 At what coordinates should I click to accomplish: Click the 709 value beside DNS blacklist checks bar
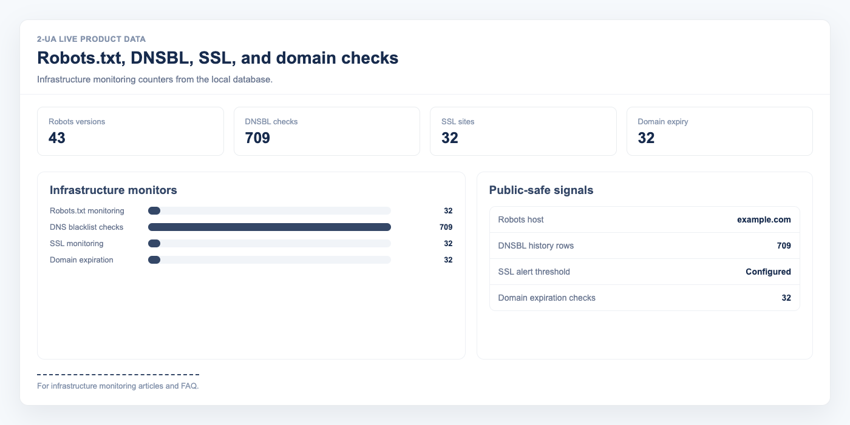[x=446, y=227]
